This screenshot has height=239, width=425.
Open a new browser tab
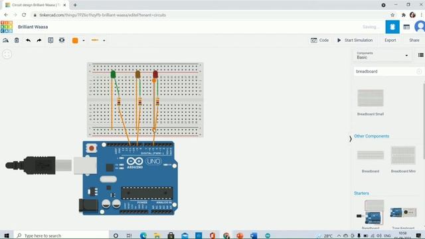(x=75, y=5)
